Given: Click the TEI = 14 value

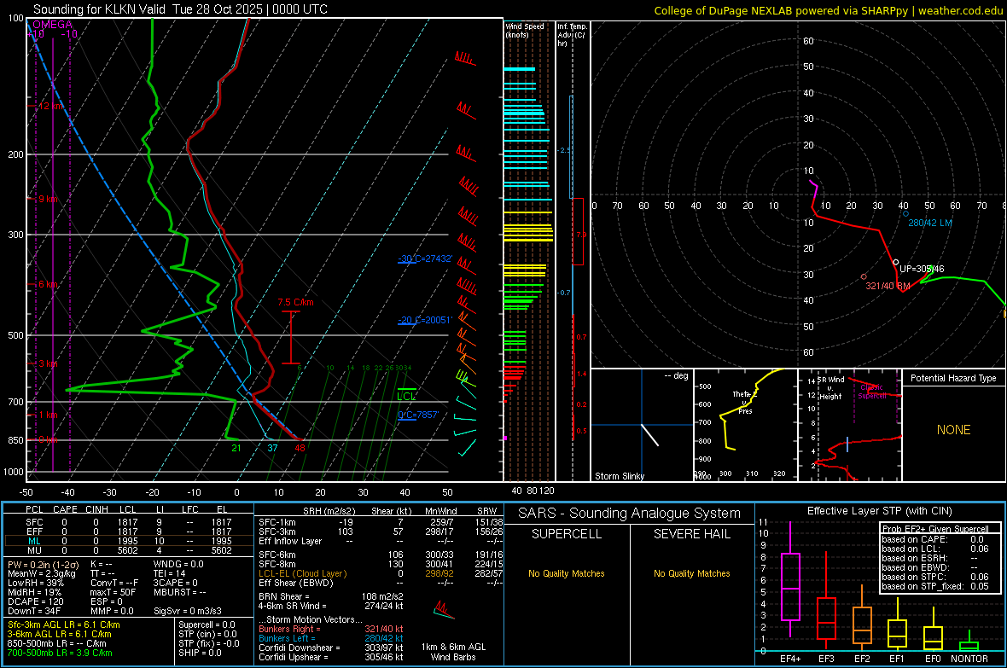Looking at the screenshot, I should click(170, 573).
